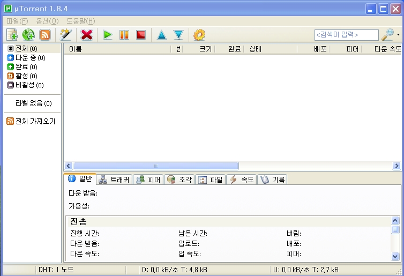Click the Add Torrent from URL globe icon

[x=28, y=35]
